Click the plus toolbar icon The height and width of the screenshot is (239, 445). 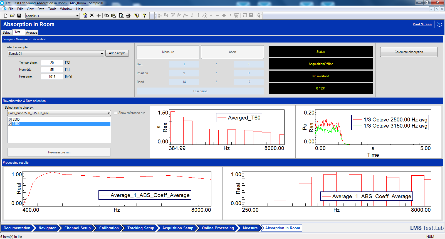point(211,16)
